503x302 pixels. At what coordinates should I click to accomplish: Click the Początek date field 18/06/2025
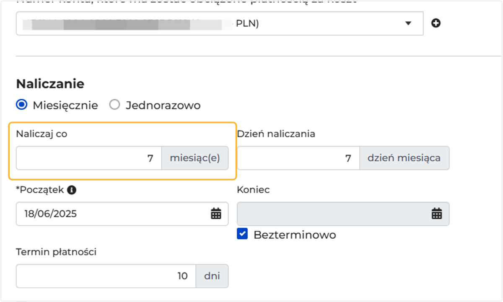pyautogui.click(x=122, y=214)
